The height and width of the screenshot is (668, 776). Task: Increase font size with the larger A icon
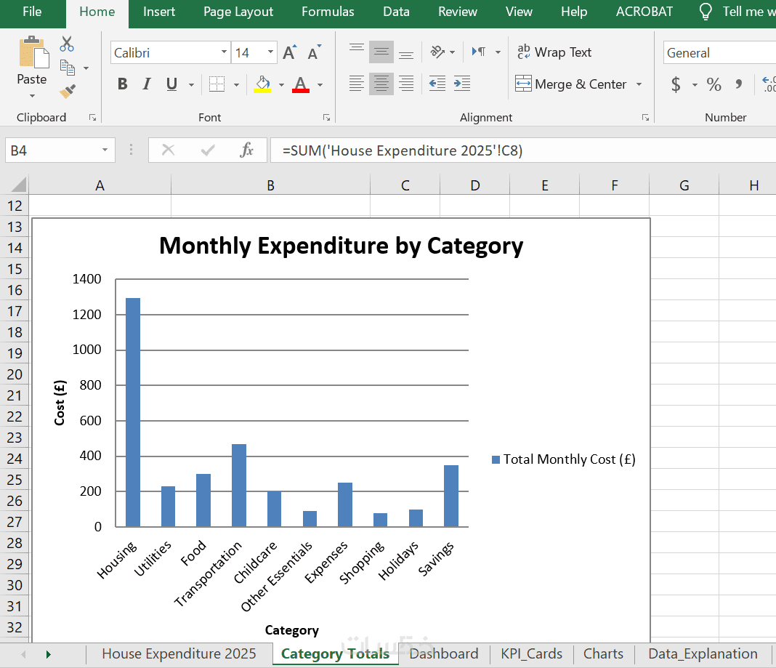pos(289,53)
